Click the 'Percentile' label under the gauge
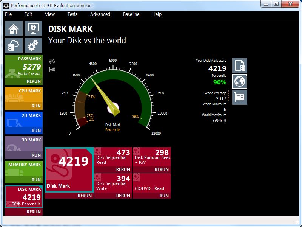The image size is (302, 227). (112, 130)
